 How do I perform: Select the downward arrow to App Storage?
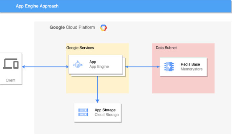[97, 90]
